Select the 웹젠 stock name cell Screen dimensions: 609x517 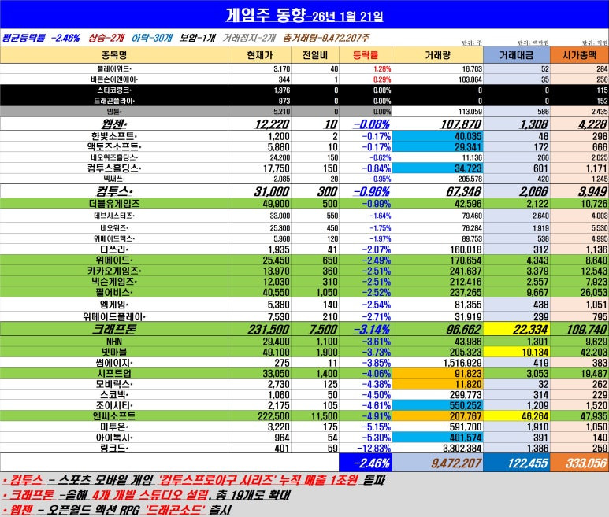[114, 124]
